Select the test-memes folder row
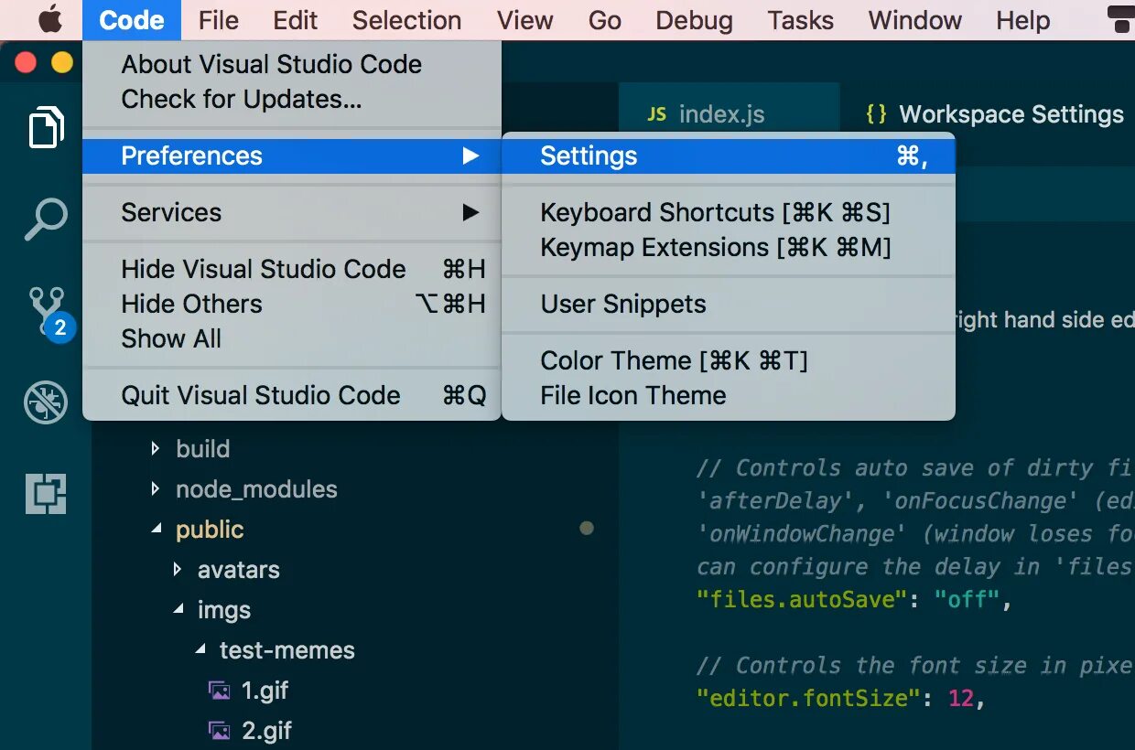Image resolution: width=1135 pixels, height=750 pixels. (x=355, y=650)
